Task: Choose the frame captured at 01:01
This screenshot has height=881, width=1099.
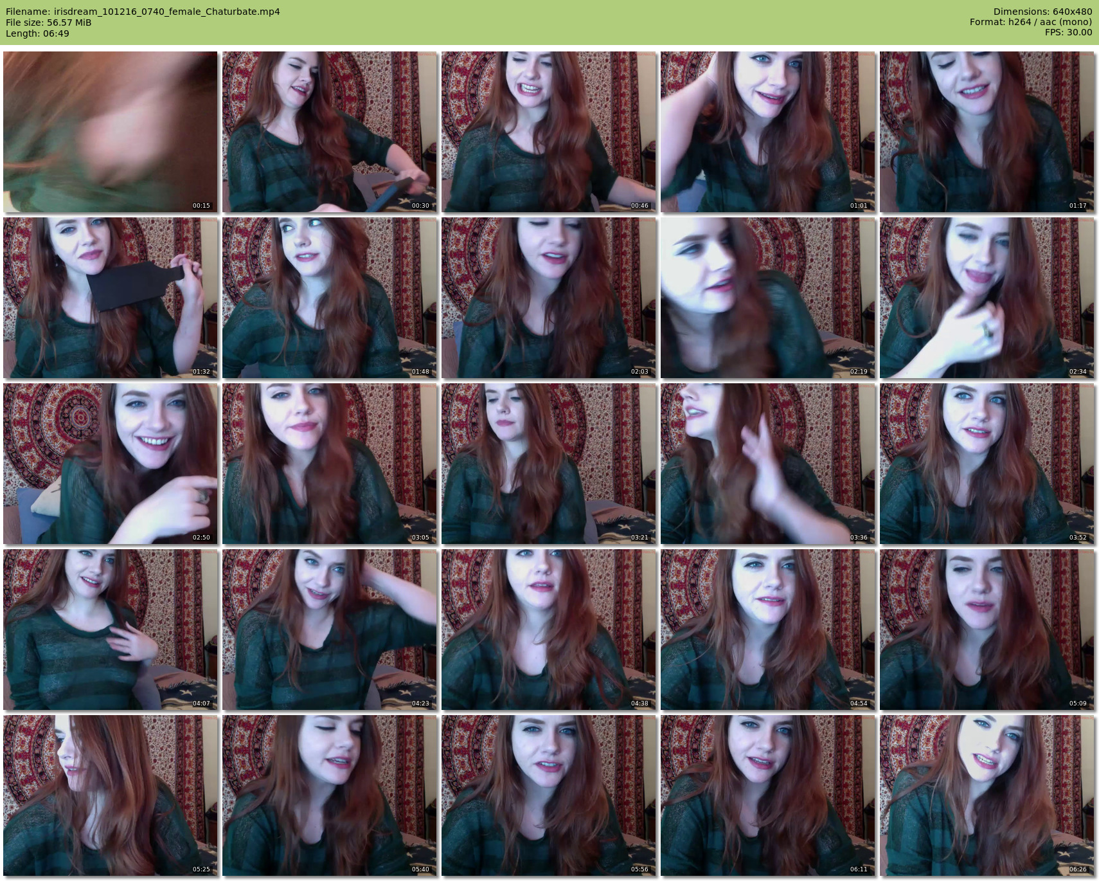Action: [768, 132]
